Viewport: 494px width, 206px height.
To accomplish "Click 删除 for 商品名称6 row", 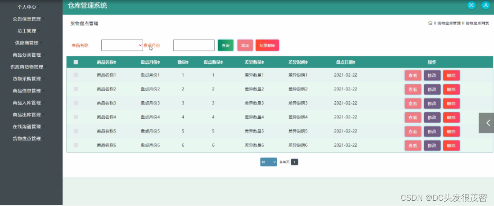I will coord(451,146).
